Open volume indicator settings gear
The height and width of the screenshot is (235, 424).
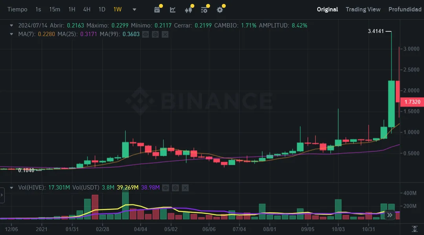tap(175, 188)
